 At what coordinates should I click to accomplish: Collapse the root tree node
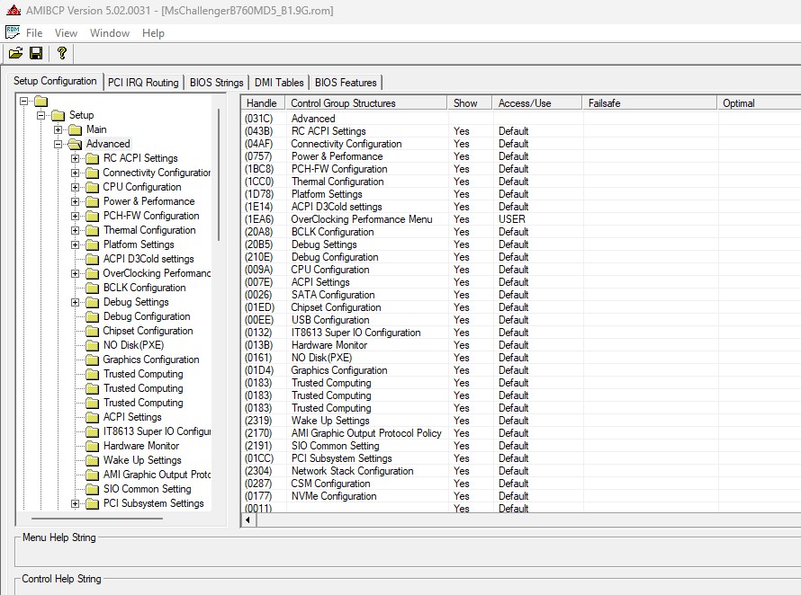tap(23, 101)
